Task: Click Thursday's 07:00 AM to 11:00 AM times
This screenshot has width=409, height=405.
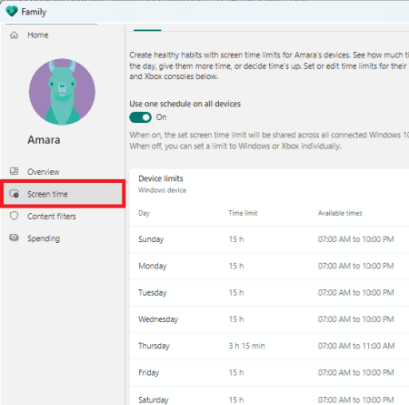Action: (x=356, y=346)
